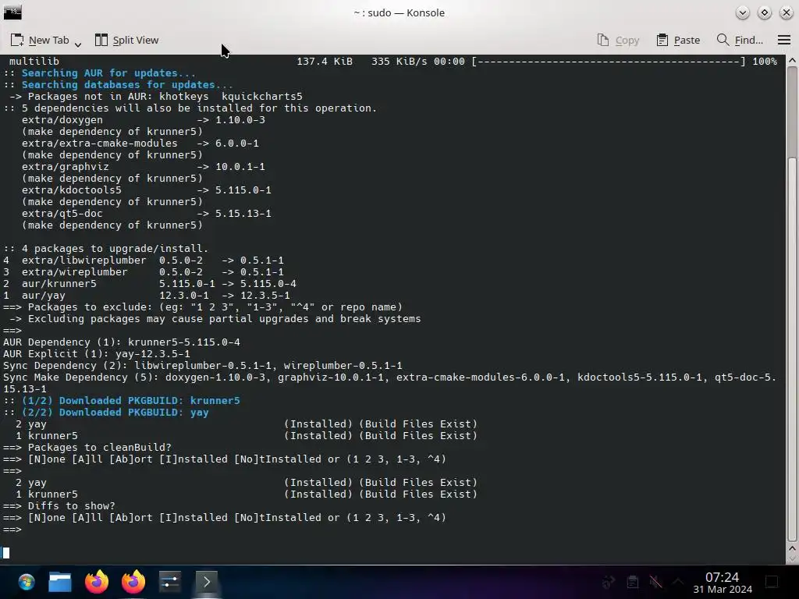Click text 'AUR Explicit (1): yay-12.3.5-1'

(x=96, y=353)
